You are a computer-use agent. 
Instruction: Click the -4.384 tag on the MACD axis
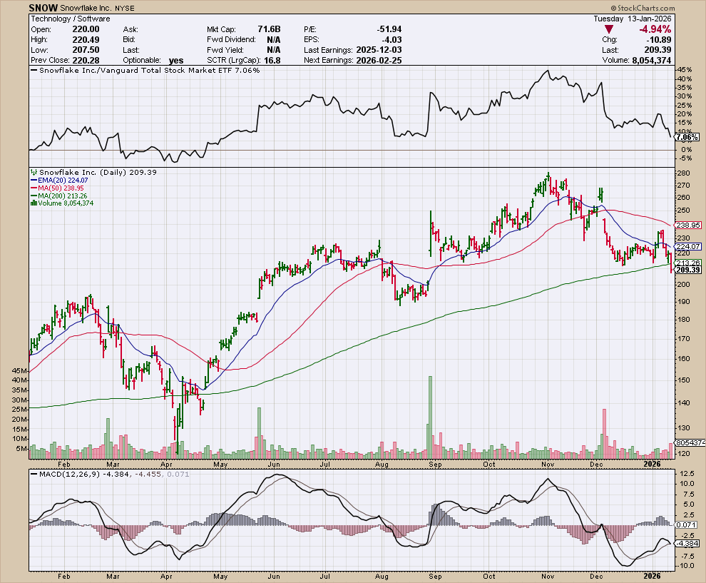point(687,543)
